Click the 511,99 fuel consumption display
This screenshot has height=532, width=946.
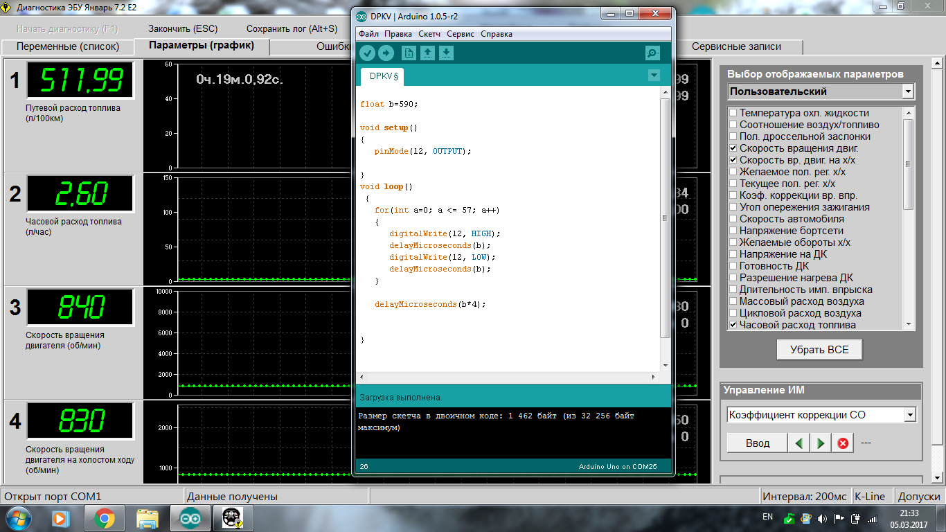click(80, 80)
